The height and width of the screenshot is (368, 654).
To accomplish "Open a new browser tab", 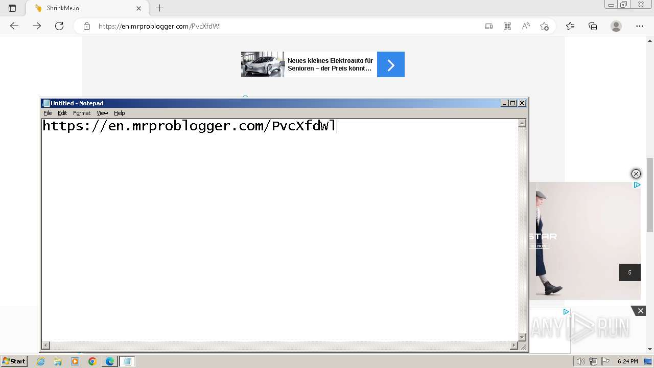I will coord(159,8).
